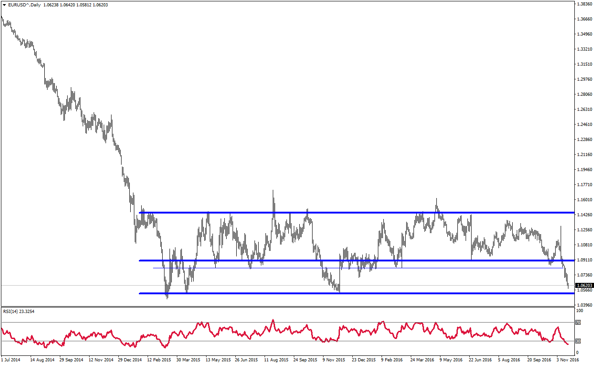Click the 22 Jun 2016 date label

click(x=480, y=360)
